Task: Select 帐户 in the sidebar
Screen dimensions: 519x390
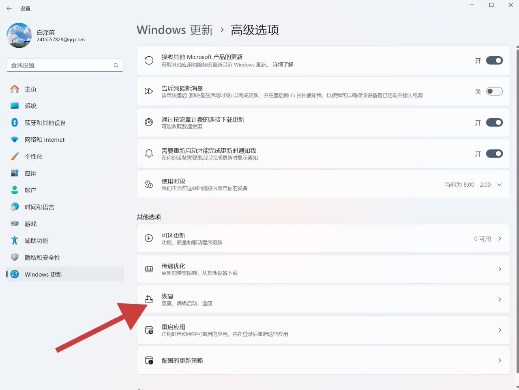Action: 65,190
